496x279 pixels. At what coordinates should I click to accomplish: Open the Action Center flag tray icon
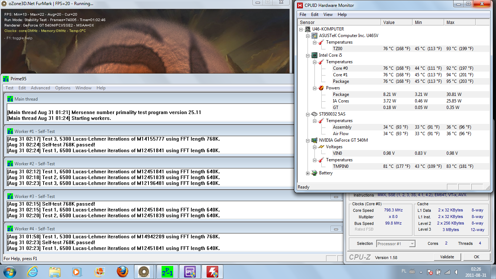(x=430, y=272)
